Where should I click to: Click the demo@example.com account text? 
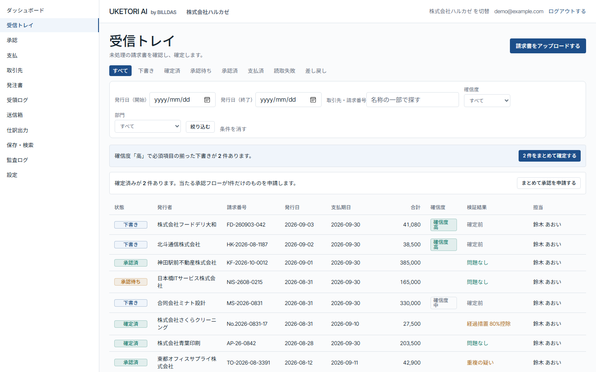(519, 11)
